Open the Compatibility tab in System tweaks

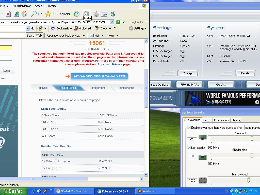(x=221, y=120)
